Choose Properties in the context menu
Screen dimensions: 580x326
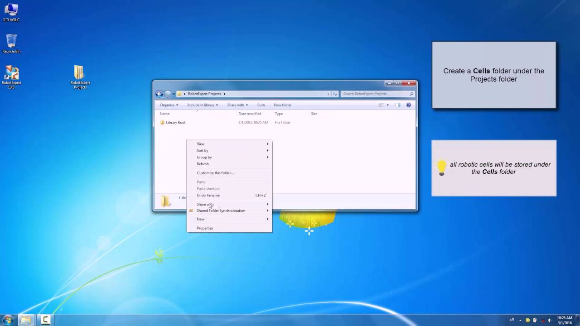click(229, 228)
